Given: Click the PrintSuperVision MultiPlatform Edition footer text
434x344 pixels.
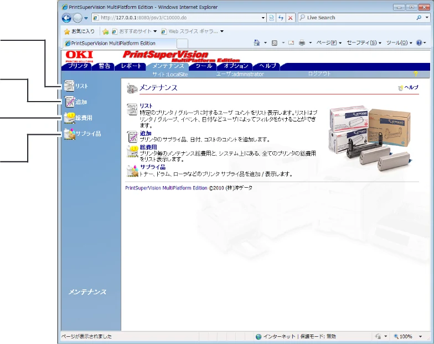Looking at the screenshot, I should (x=166, y=188).
